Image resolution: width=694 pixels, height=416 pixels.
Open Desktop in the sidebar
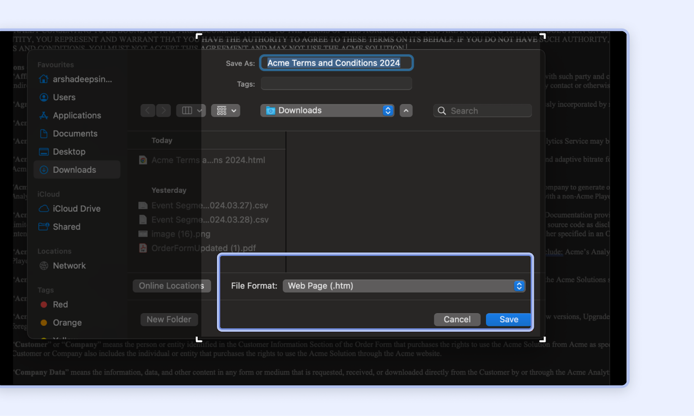(77, 152)
